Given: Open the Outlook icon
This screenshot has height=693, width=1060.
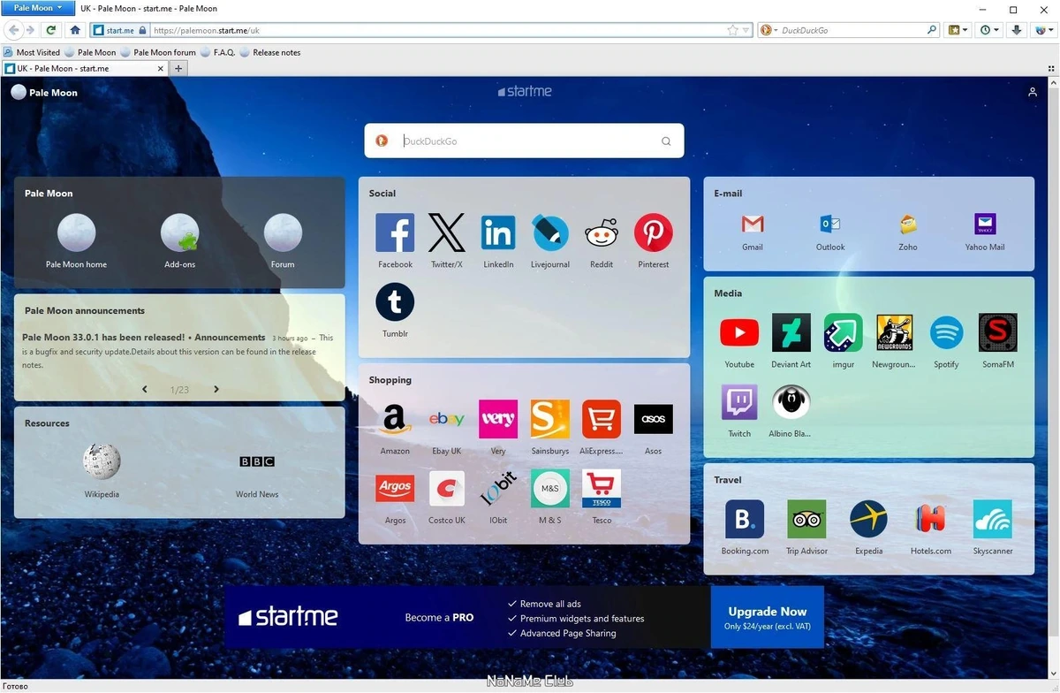Looking at the screenshot, I should coord(830,224).
